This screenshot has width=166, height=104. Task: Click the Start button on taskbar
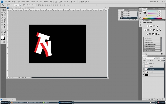click(x=5, y=103)
